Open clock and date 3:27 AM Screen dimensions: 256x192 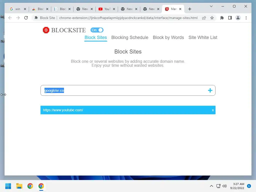[x=237, y=186]
